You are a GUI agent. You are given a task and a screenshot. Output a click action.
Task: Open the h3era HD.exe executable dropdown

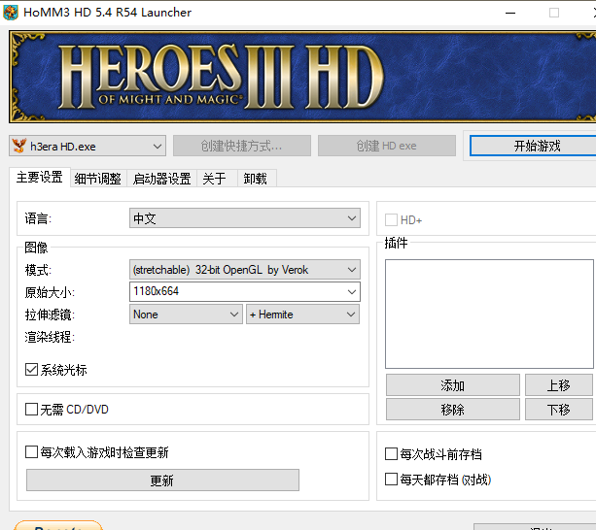(88, 146)
